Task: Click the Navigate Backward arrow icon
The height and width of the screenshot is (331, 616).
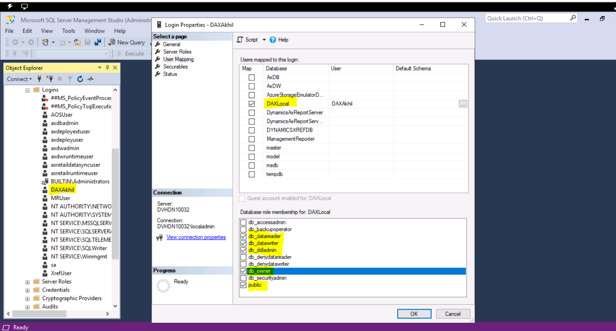Action: point(15,42)
